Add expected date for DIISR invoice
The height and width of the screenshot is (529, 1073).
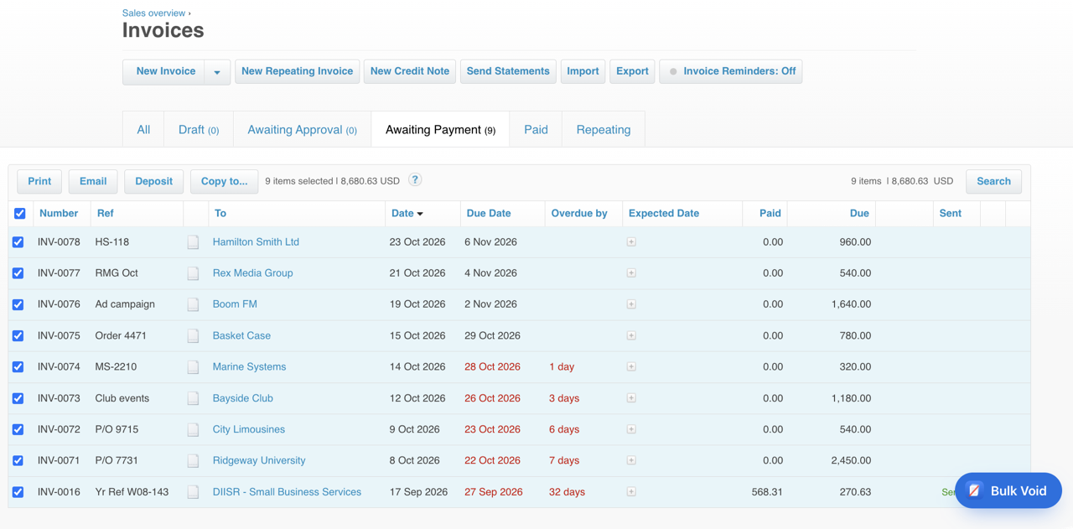[631, 491]
